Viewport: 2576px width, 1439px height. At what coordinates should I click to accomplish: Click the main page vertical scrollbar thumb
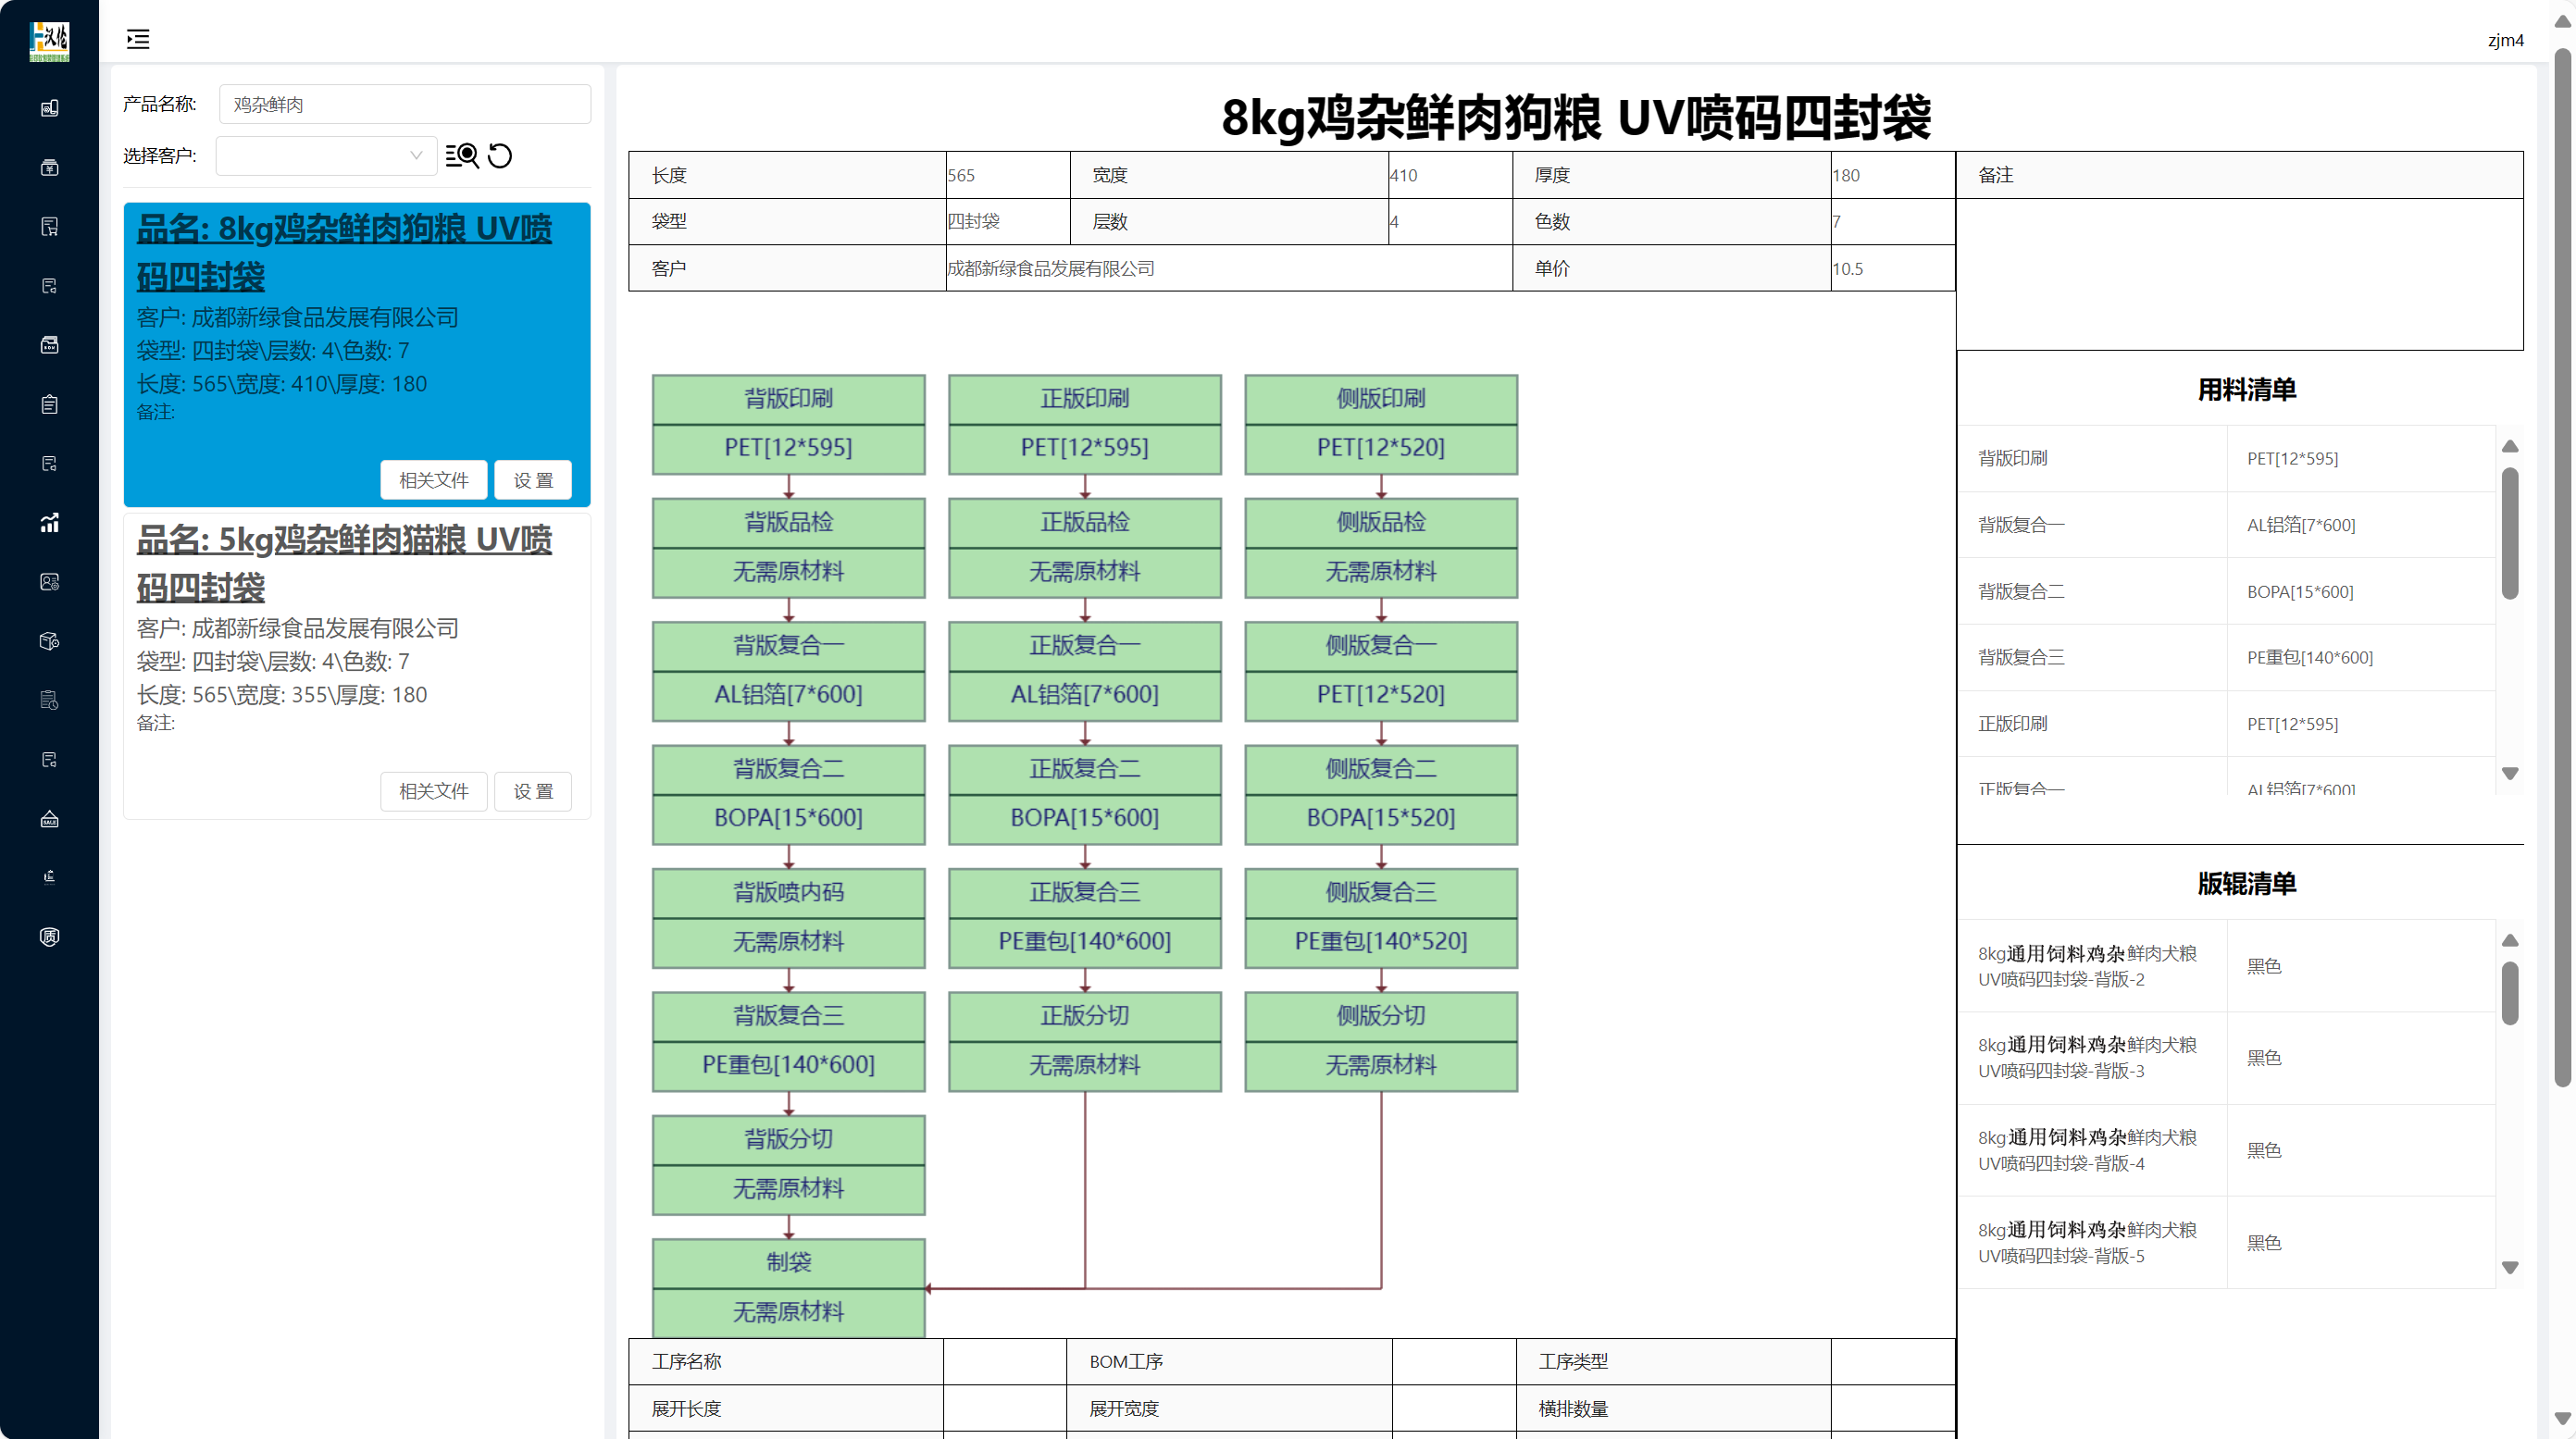point(2562,567)
